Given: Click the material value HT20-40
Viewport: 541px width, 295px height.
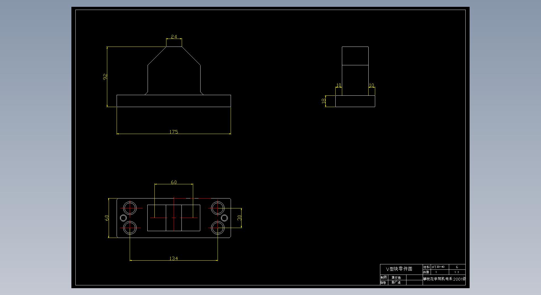Looking at the screenshot, I should tap(438, 267).
